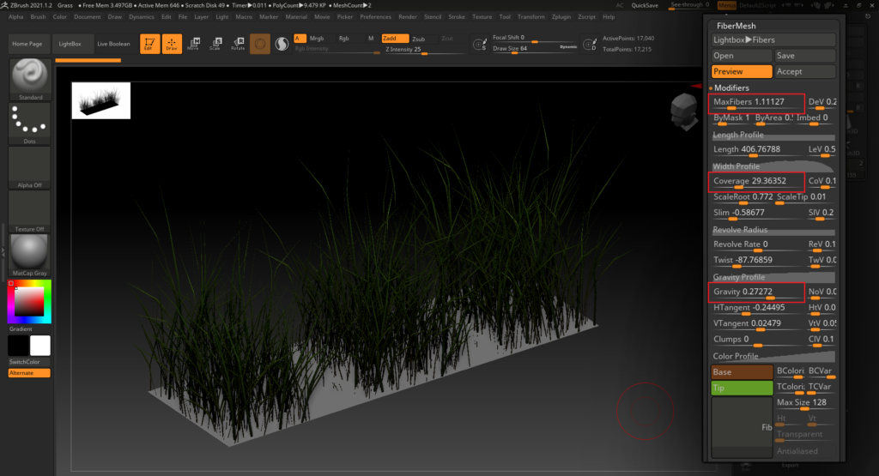
Task: Open the Alpha Off selector
Action: click(30, 166)
